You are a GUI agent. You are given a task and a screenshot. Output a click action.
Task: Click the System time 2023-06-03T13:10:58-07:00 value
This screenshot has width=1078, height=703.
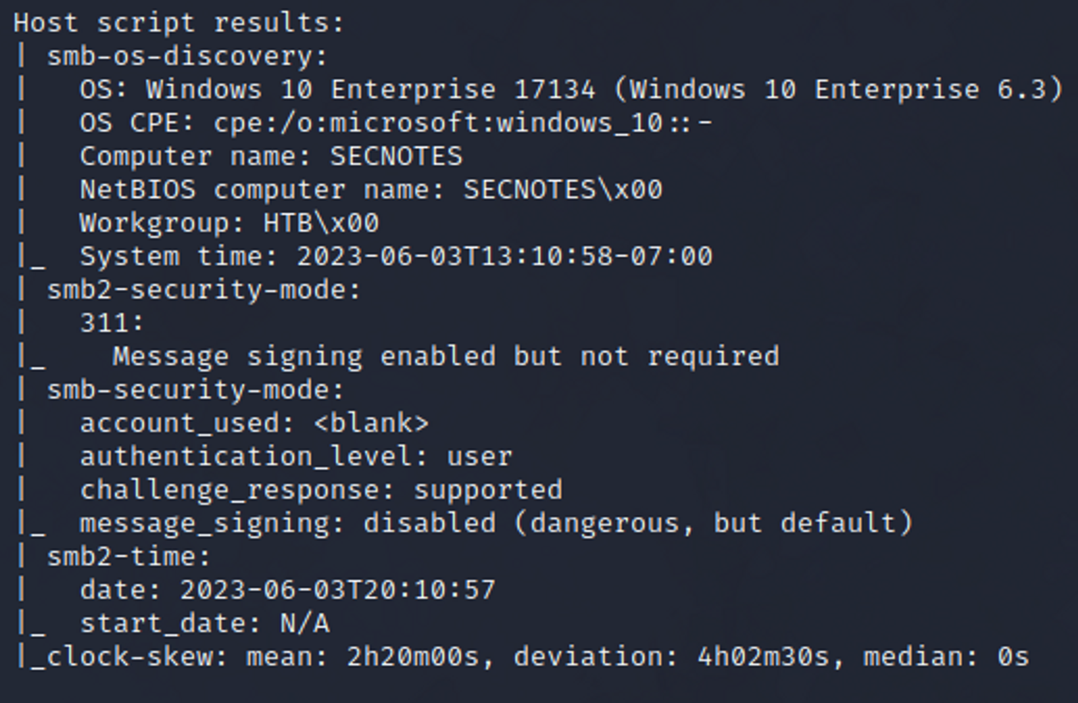504,257
